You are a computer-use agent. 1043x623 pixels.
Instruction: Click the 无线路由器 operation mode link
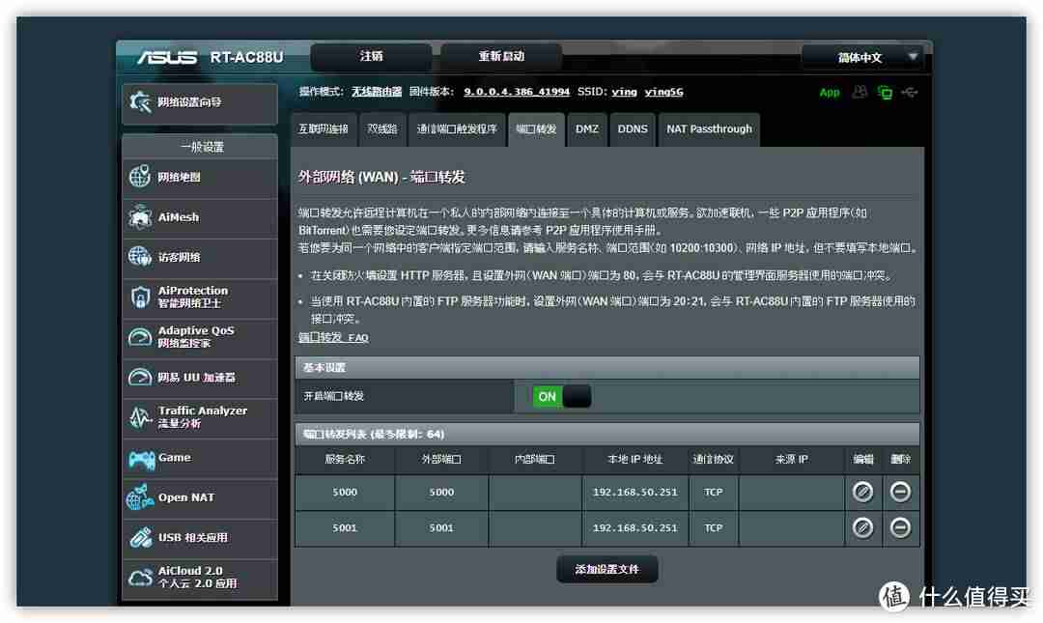(377, 92)
